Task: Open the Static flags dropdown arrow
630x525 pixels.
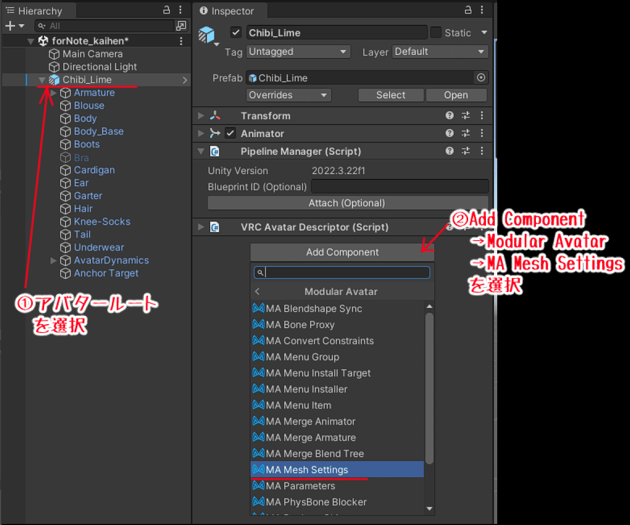Action: 484,33
